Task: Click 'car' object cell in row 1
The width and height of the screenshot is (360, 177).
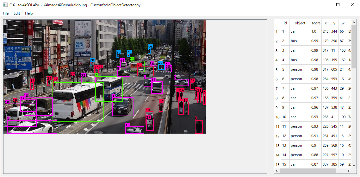Action: pos(300,31)
